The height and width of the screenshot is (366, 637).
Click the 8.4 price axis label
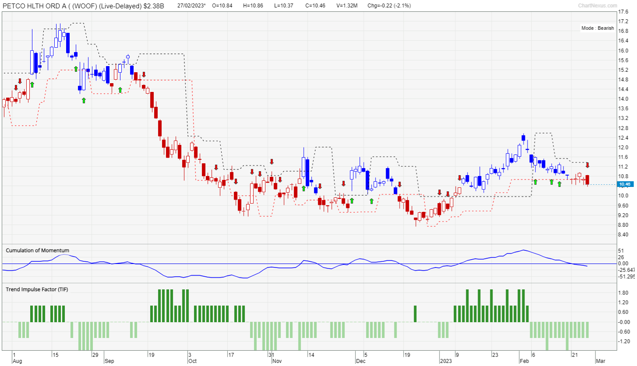pyautogui.click(x=623, y=235)
